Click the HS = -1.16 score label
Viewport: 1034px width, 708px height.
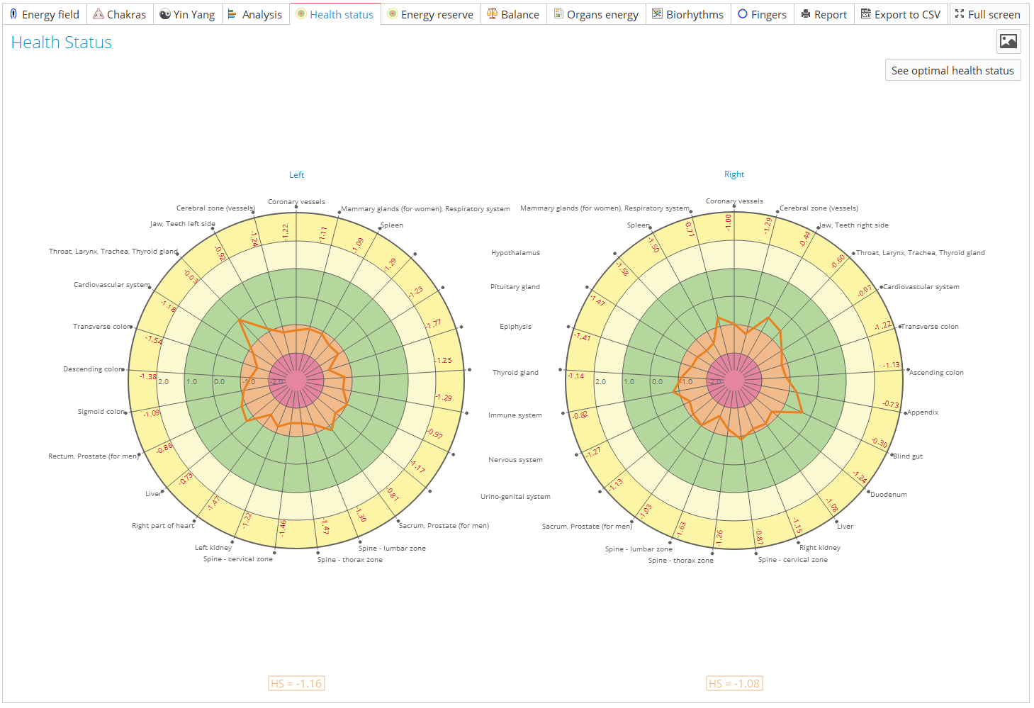296,683
